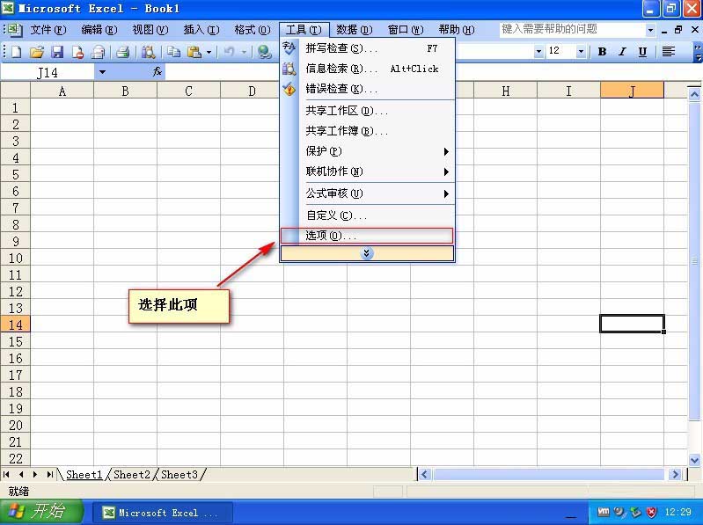Open the font name dropdown arrow
The width and height of the screenshot is (703, 525).
(x=538, y=52)
